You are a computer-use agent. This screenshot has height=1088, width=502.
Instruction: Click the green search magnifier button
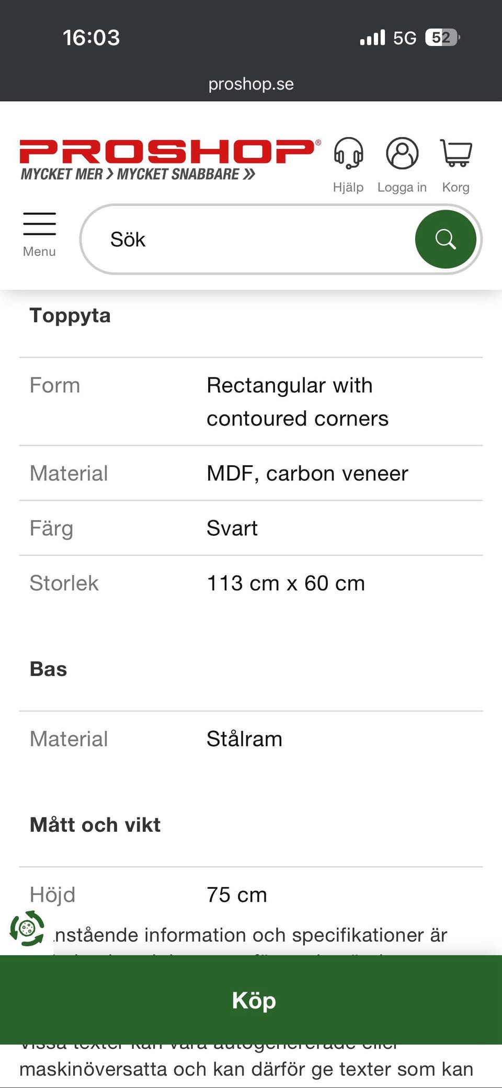tap(446, 239)
